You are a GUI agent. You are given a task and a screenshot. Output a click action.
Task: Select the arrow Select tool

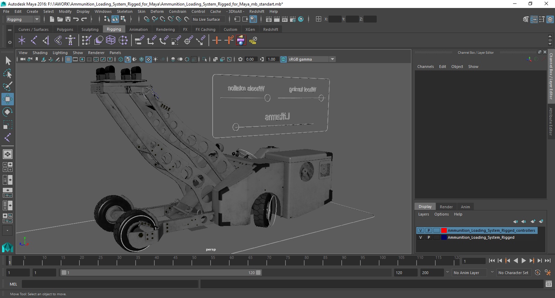click(8, 61)
